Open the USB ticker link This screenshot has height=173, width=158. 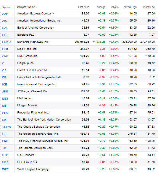5,155
